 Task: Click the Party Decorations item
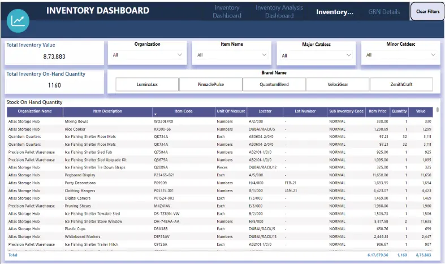pos(80,183)
